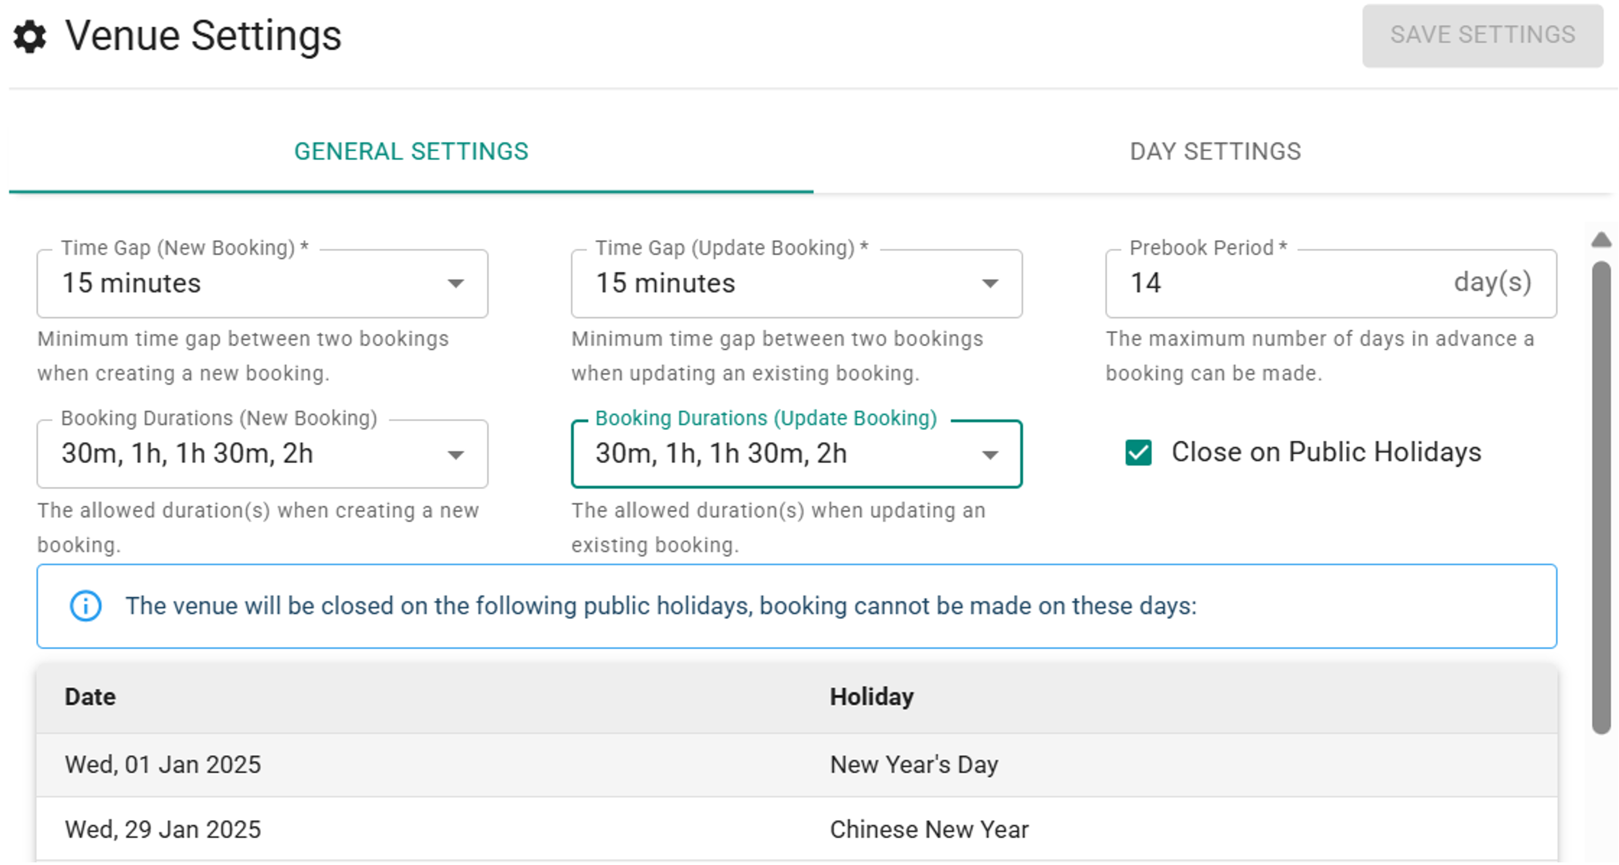Screen dimensions: 1619x865
Task: Click the Venue Settings page title
Action: coord(203,36)
